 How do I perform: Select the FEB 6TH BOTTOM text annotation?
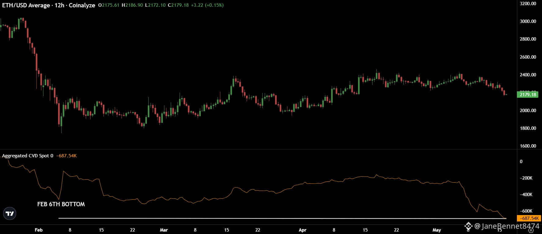tap(61, 204)
